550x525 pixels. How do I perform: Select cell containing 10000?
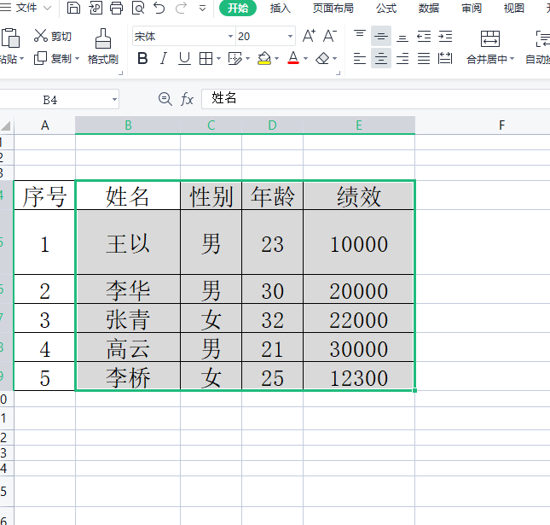tap(359, 242)
